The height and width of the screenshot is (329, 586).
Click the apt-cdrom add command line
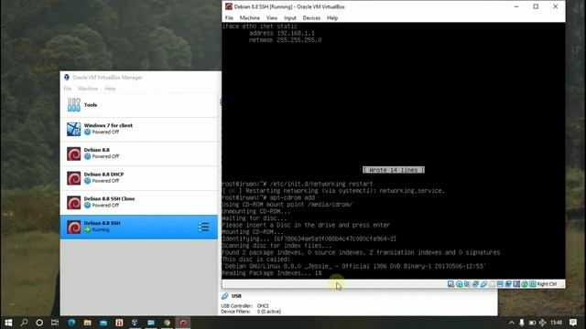[x=268, y=197]
